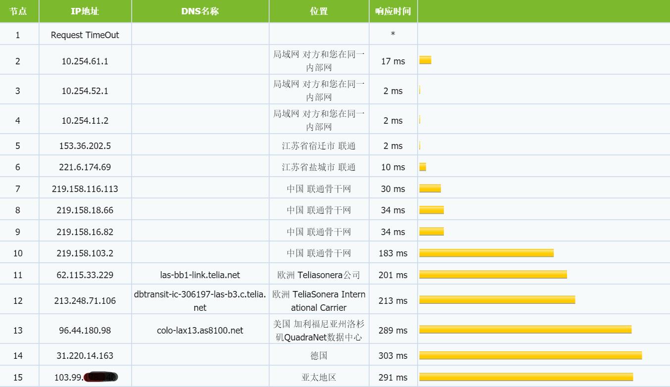670x387 pixels.
Task: Select IP address 153.36.202.5
Action: pos(85,146)
